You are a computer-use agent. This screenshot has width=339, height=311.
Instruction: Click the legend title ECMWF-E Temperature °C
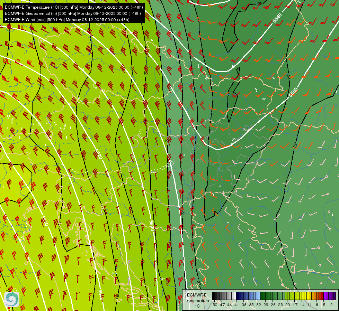(197, 300)
